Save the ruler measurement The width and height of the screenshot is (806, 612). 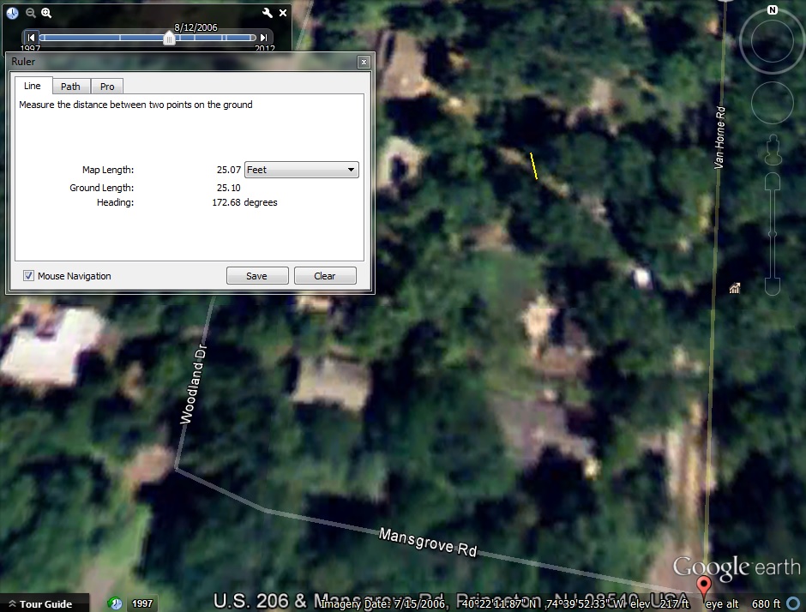(256, 276)
